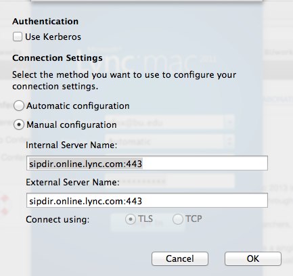Click inside the External Server Name field
The height and width of the screenshot is (276, 293).
pos(147,200)
